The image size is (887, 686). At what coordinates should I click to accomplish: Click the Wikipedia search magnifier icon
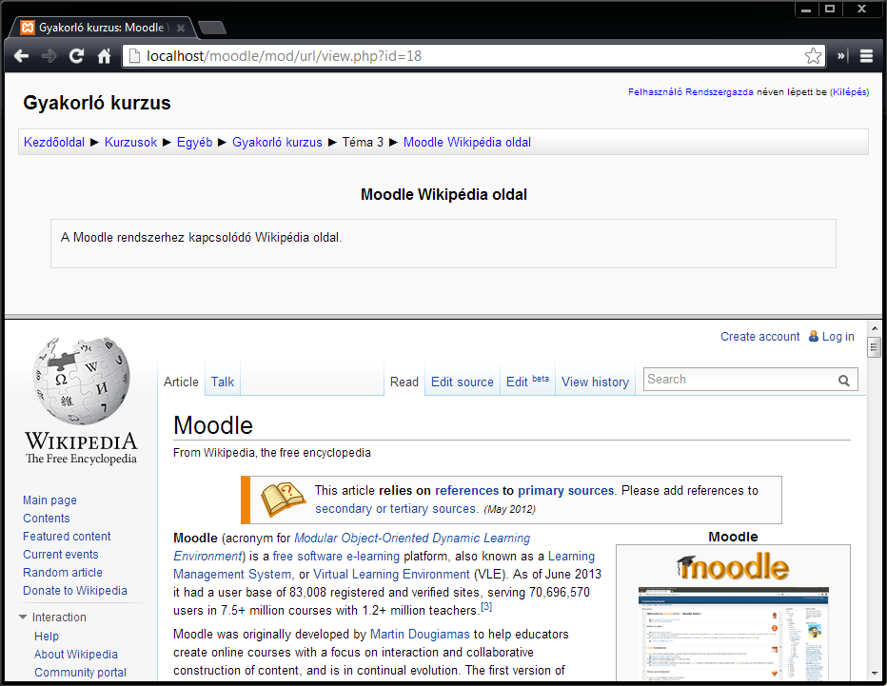(843, 381)
